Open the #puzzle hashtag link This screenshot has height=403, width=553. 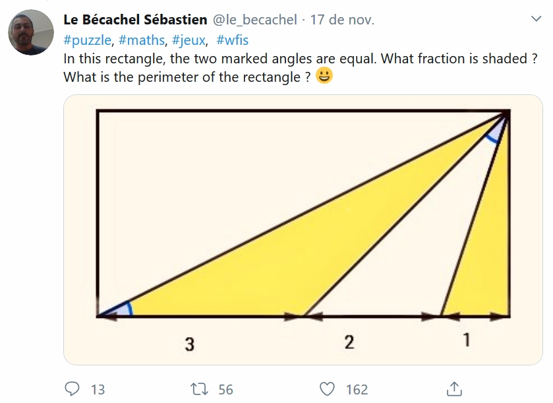[x=88, y=40]
